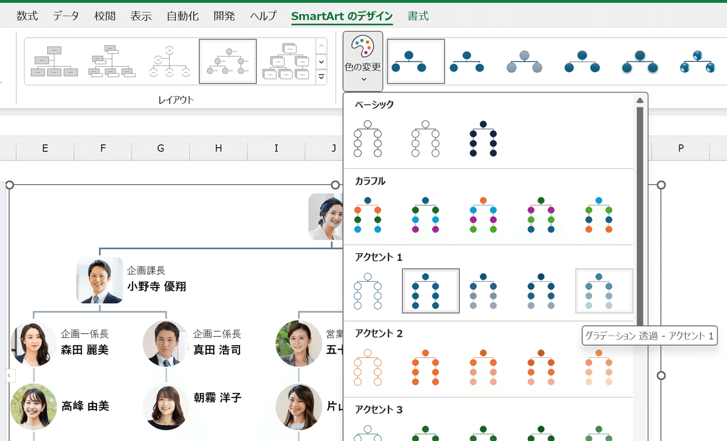
Task: Select column H header
Action: pos(218,148)
